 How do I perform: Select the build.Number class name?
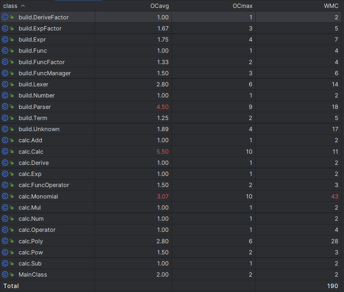[37, 96]
